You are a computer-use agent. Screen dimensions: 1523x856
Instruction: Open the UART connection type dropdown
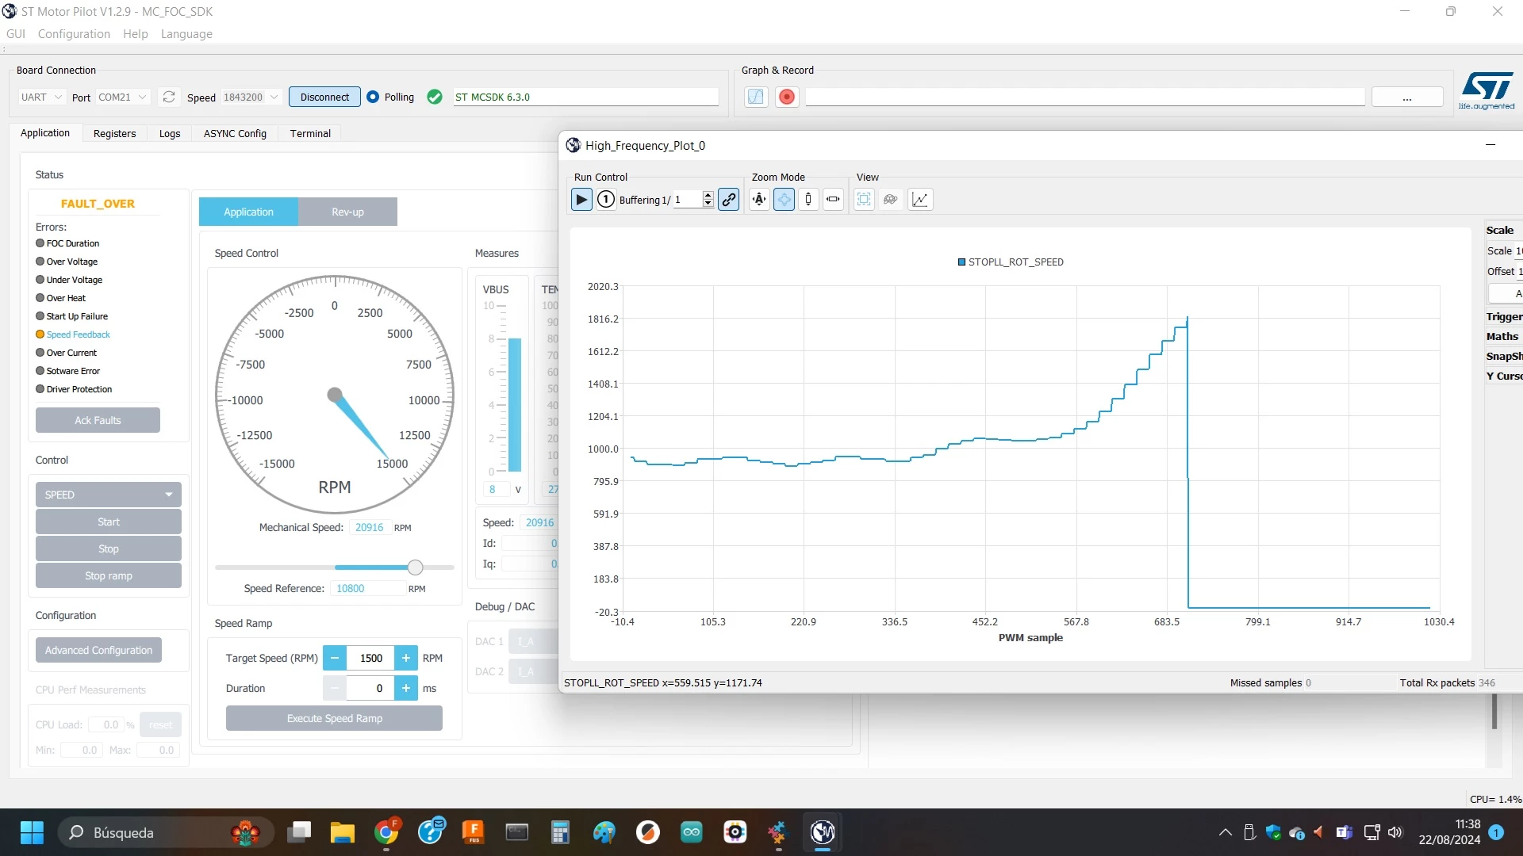coord(41,97)
